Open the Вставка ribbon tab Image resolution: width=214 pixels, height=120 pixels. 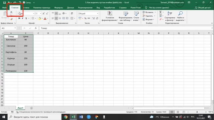[26, 8]
